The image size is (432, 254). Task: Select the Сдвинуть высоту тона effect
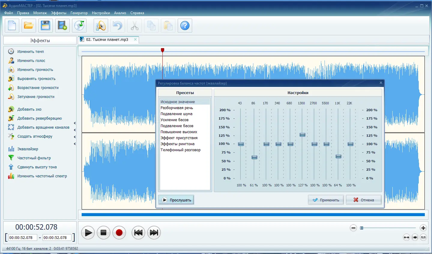[37, 167]
